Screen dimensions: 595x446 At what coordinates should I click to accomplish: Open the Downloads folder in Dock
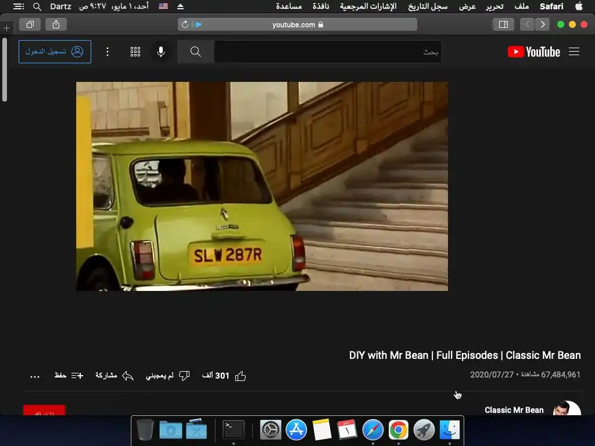pos(171,430)
